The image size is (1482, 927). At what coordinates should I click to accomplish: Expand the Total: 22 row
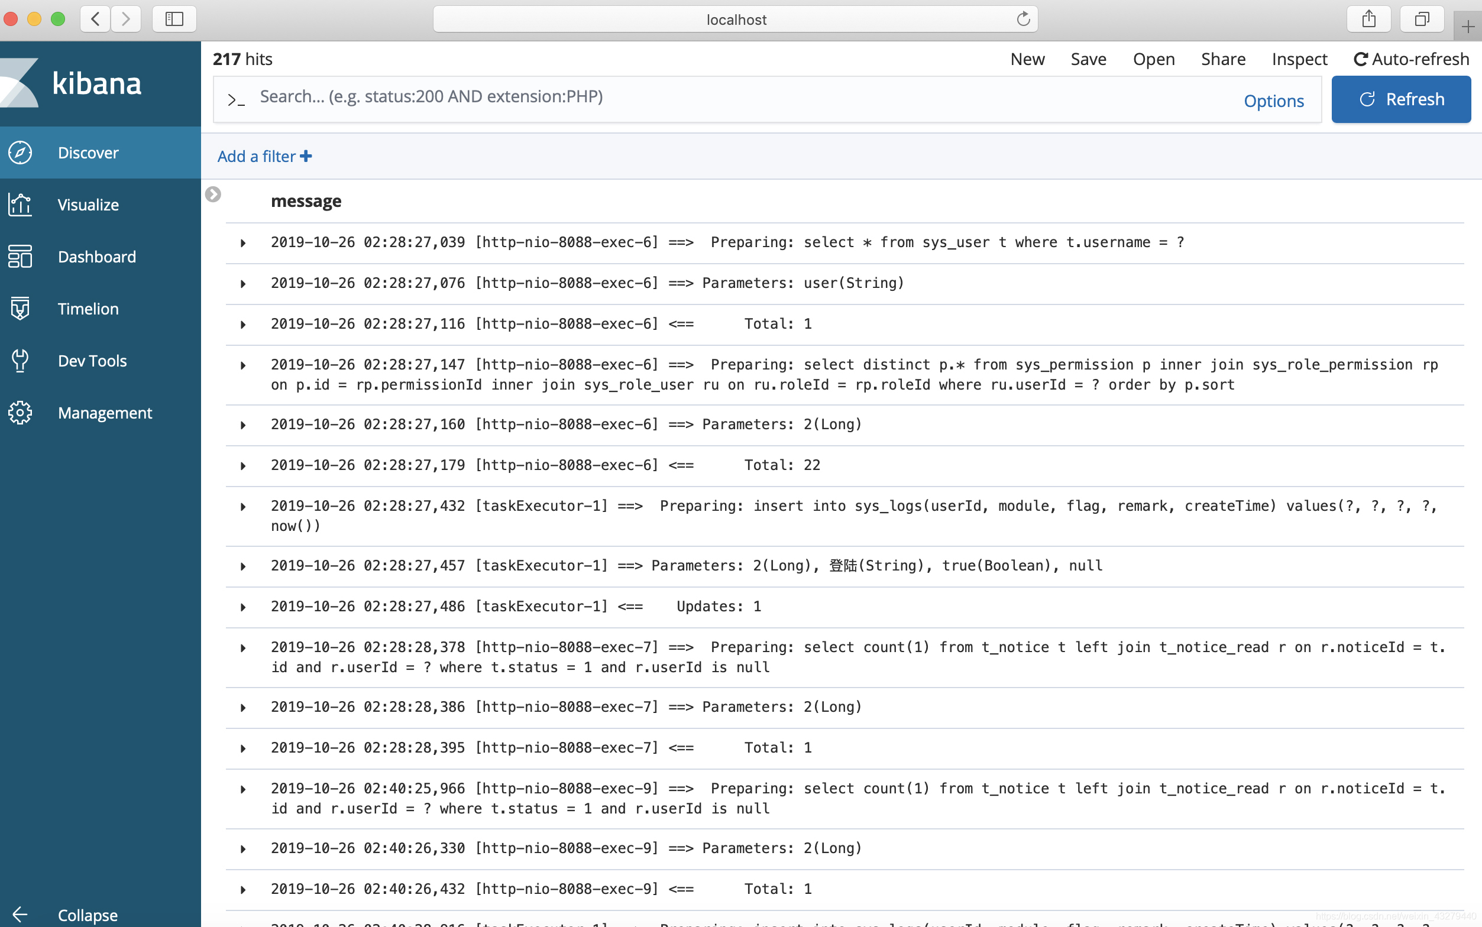244,466
